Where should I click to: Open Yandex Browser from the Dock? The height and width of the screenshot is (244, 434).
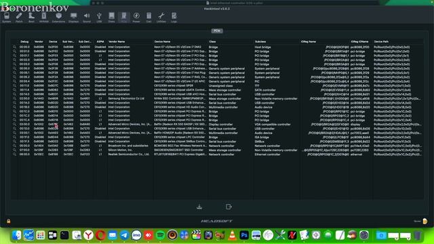[89, 235]
